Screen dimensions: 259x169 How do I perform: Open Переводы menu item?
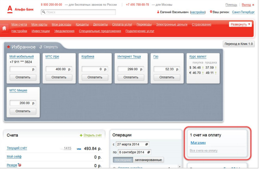tap(144, 24)
